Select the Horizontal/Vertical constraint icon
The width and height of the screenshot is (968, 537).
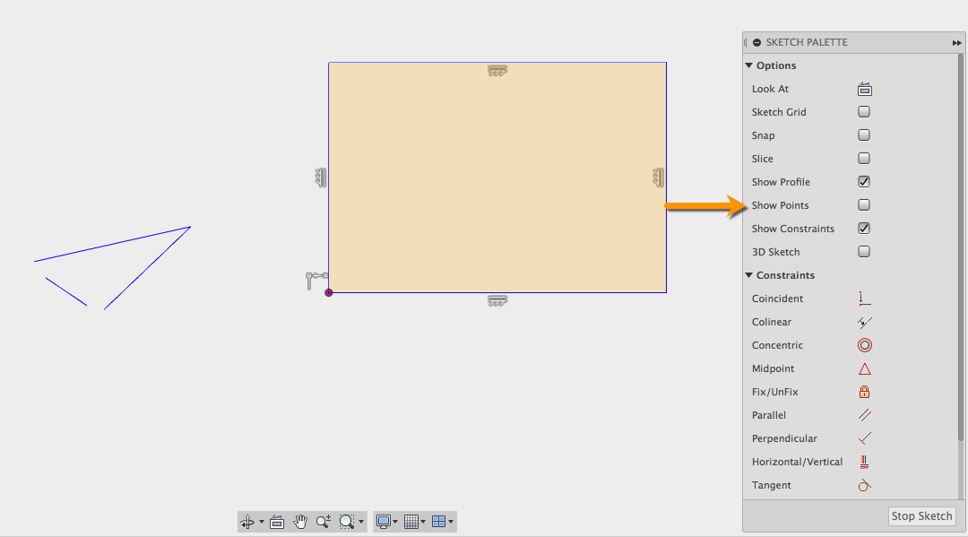(x=864, y=462)
